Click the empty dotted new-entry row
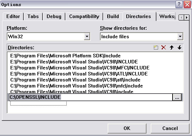 tap(38, 103)
